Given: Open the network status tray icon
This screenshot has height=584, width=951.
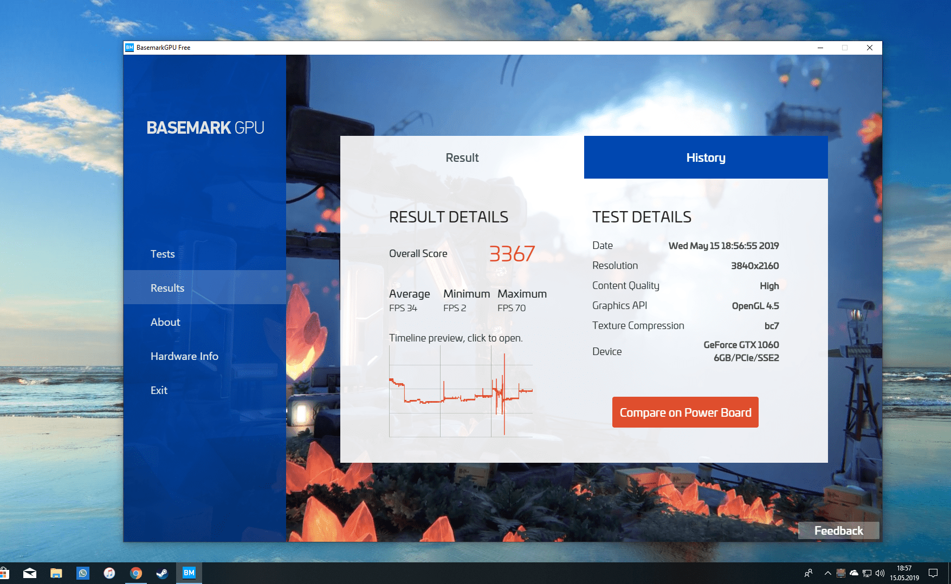Looking at the screenshot, I should click(867, 573).
